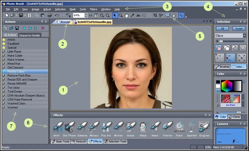Viewport: 249px width, 151px height.
Task: Select the hand pan tool
Action: (x=126, y=15)
